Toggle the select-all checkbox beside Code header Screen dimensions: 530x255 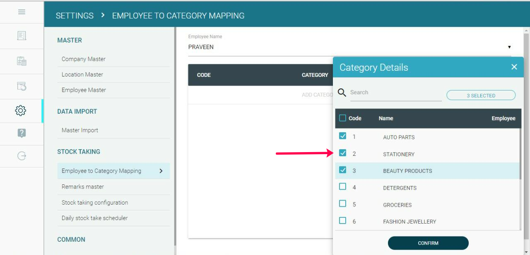click(x=342, y=118)
